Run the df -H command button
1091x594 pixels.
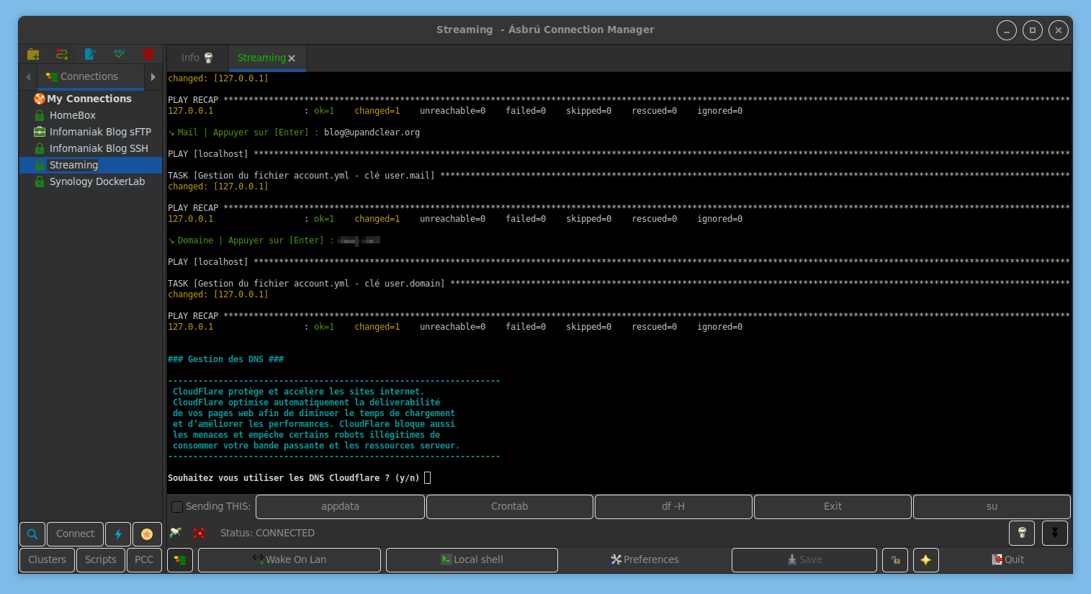point(673,506)
